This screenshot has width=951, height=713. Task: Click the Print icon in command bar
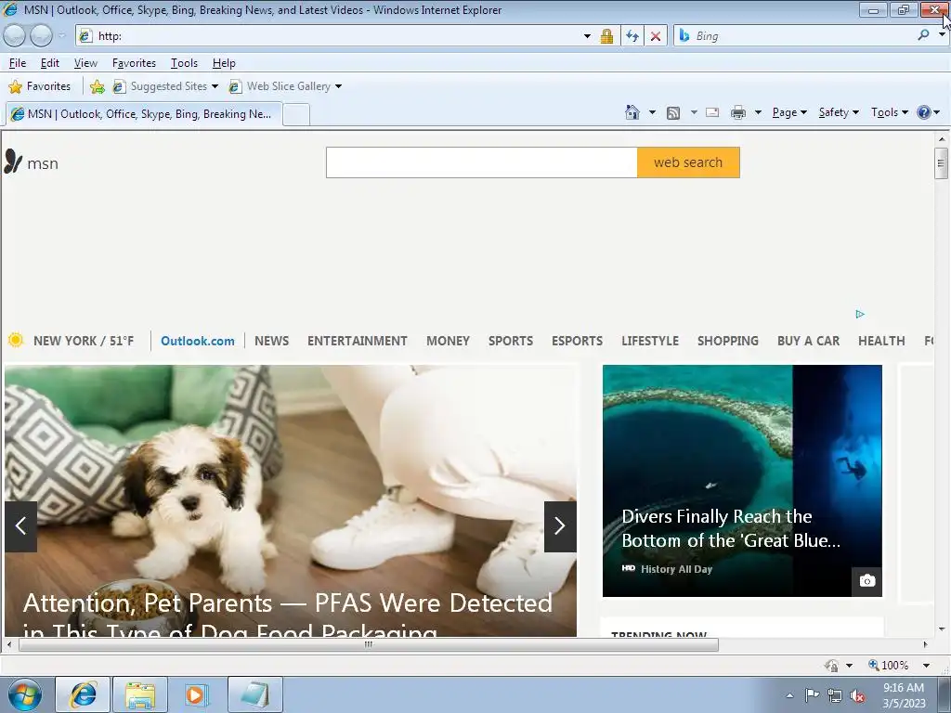[738, 112]
